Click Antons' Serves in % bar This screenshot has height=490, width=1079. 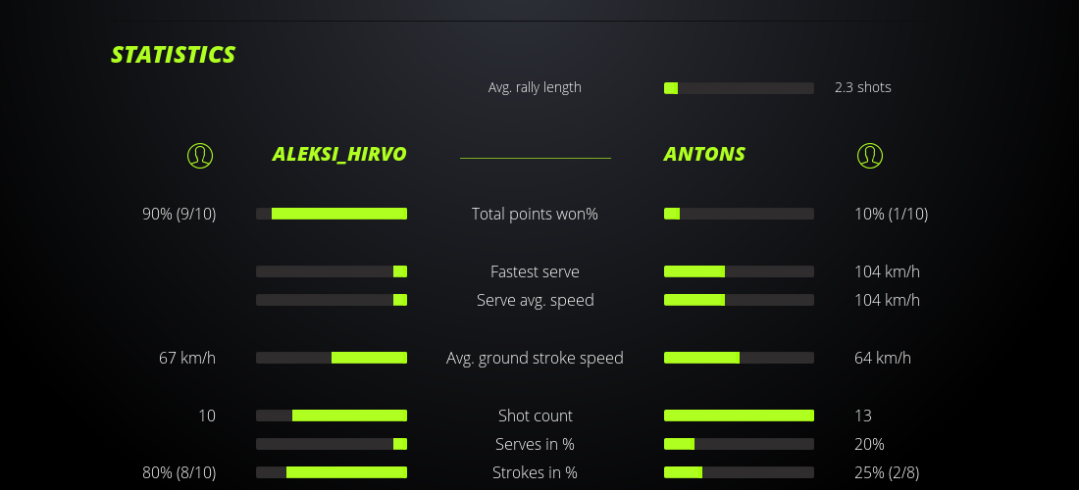(x=739, y=444)
